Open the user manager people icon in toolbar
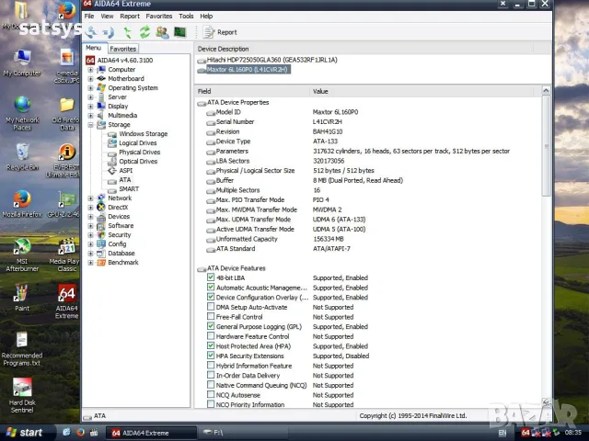 (x=162, y=32)
